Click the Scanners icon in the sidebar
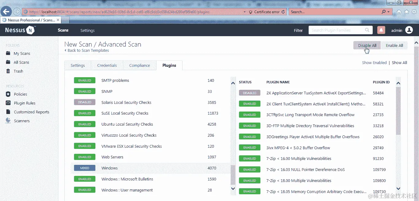Image resolution: width=419 pixels, height=201 pixels. [8, 121]
